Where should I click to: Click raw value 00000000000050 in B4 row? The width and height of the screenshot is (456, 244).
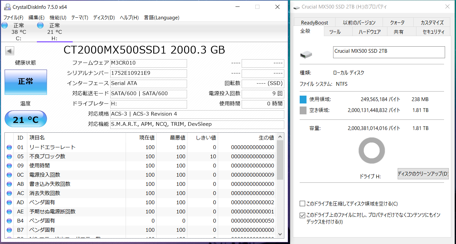click(x=253, y=221)
